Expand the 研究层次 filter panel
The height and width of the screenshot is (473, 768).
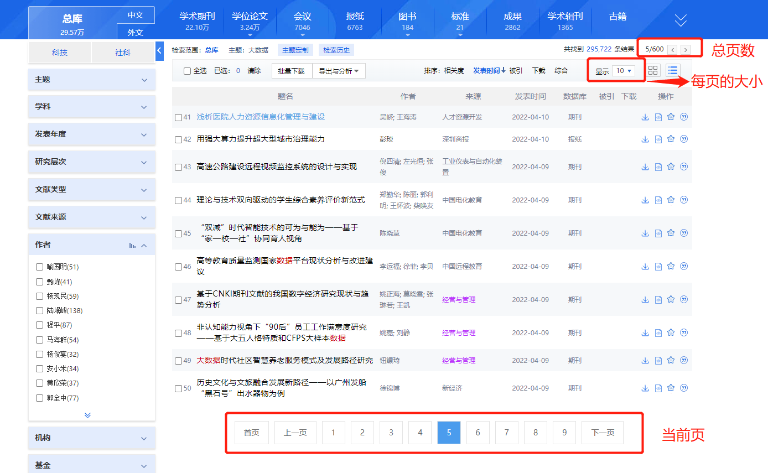coord(92,162)
